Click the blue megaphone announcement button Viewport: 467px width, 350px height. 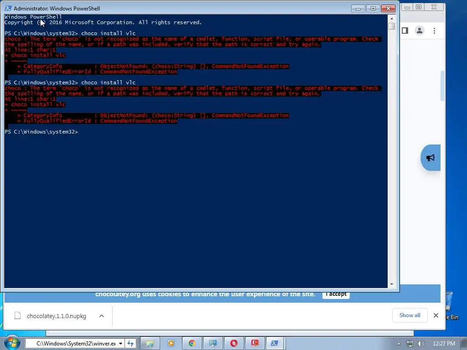click(x=431, y=158)
